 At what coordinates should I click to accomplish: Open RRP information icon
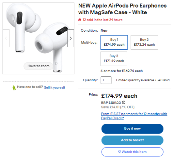click(x=123, y=103)
